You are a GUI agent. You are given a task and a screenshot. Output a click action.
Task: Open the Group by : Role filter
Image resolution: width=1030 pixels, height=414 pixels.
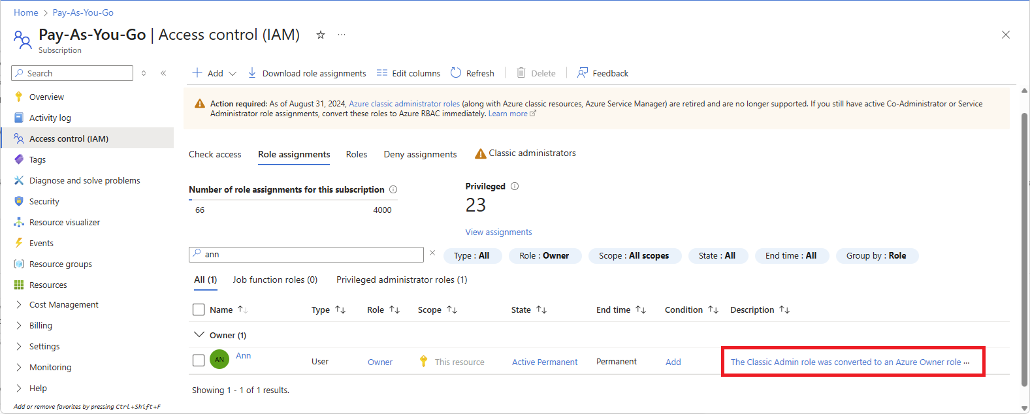pos(877,255)
